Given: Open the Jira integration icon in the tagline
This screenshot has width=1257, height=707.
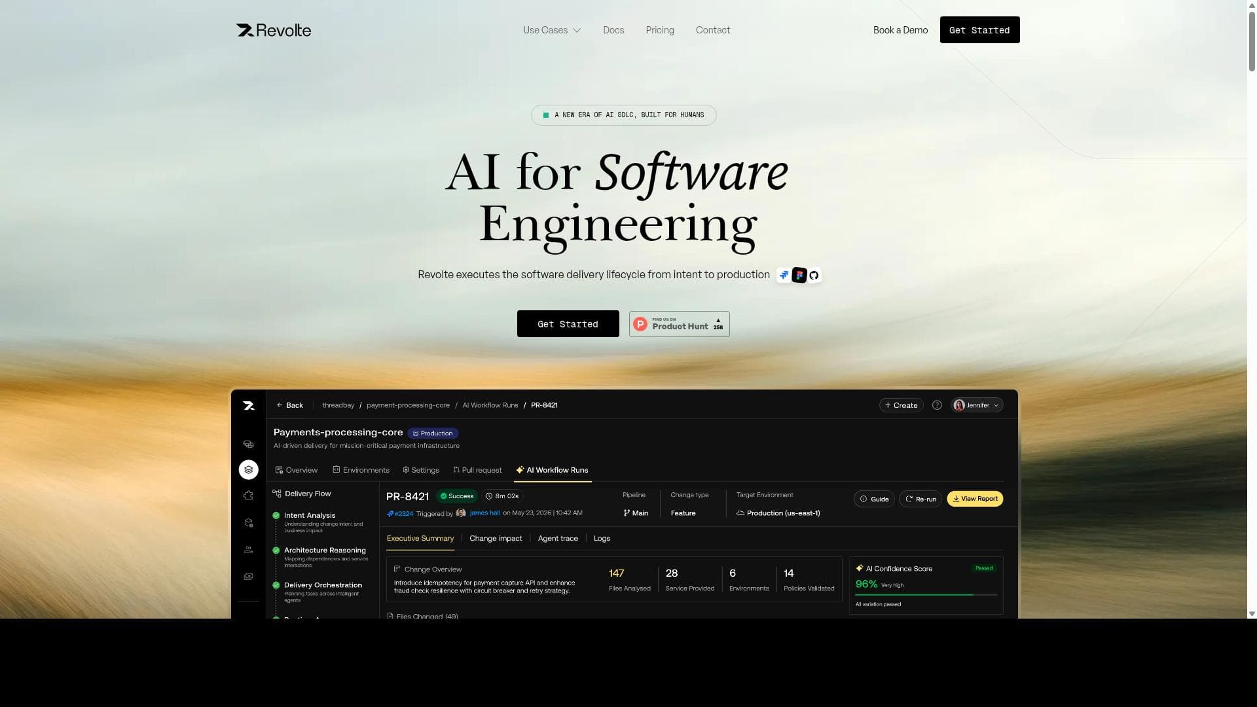Looking at the screenshot, I should pyautogui.click(x=784, y=275).
